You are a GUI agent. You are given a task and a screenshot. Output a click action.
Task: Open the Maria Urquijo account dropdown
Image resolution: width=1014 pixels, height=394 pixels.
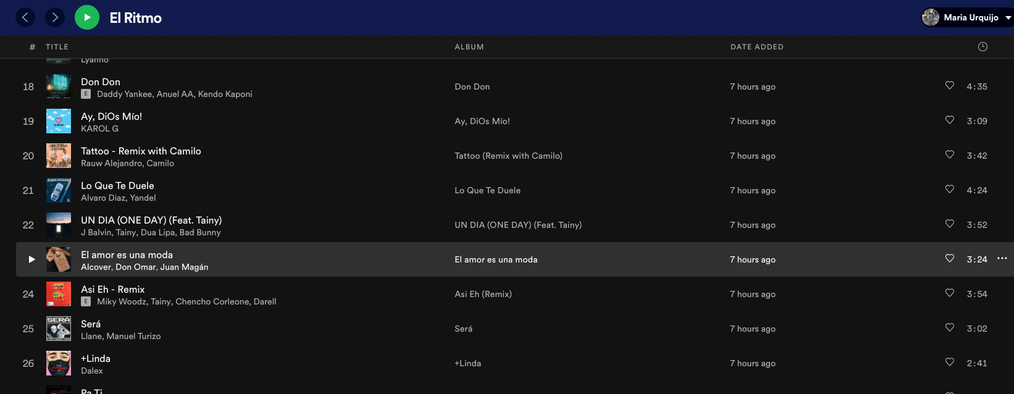(1008, 18)
